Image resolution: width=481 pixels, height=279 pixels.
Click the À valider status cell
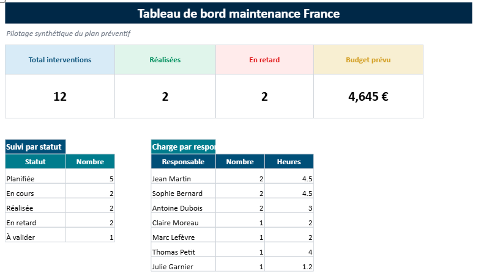(35, 237)
